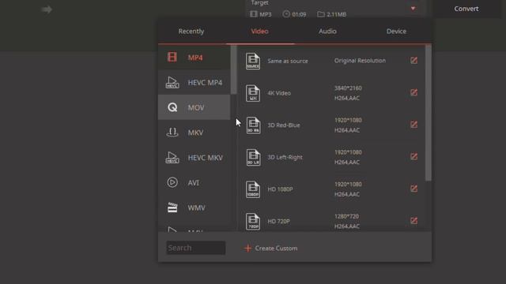Edit the 3D Left-Right preset settings
Image resolution: width=506 pixels, height=284 pixels.
413,156
